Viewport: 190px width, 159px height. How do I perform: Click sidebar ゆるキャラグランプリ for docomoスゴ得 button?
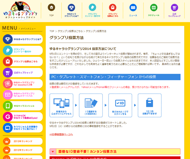point(22,83)
